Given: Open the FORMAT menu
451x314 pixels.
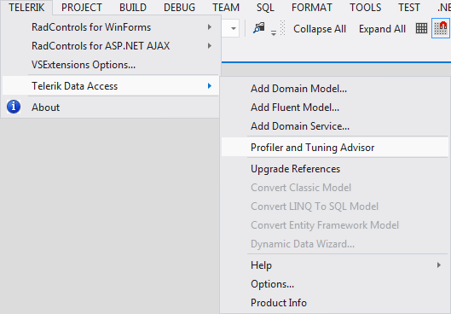Looking at the screenshot, I should pyautogui.click(x=312, y=8).
